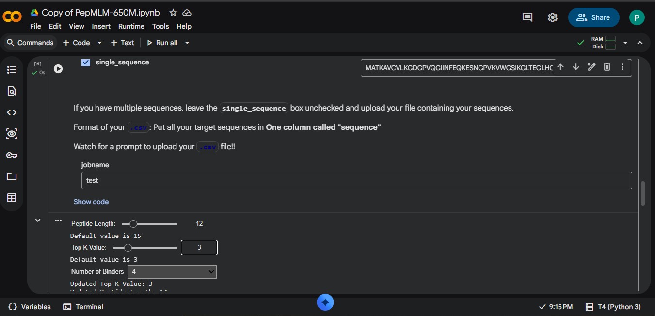655x316 pixels.
Task: Open cell more options three dots
Action: pos(623,67)
